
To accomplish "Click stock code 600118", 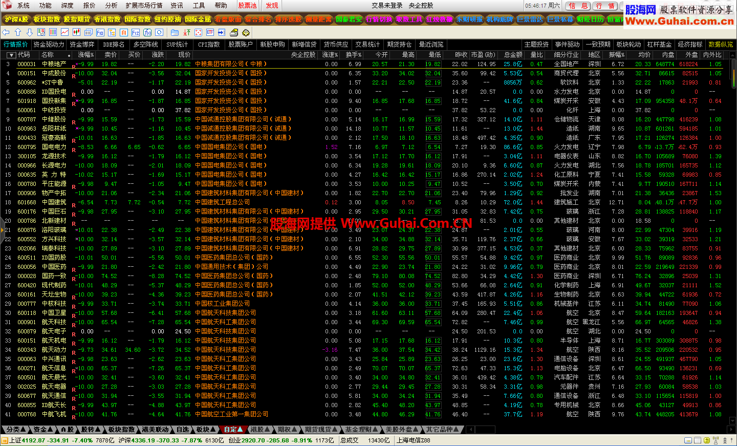I will (x=27, y=313).
